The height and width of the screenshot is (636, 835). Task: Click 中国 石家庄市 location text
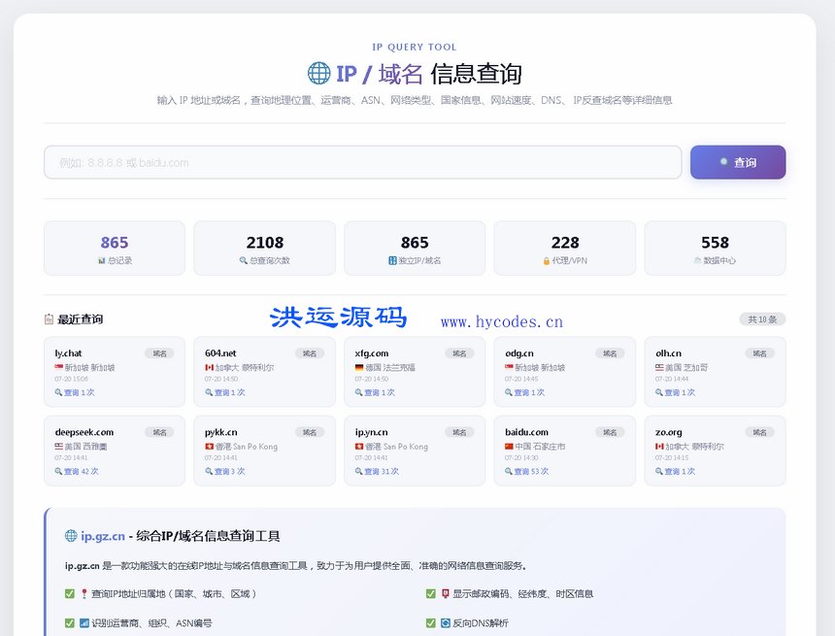pyautogui.click(x=540, y=447)
